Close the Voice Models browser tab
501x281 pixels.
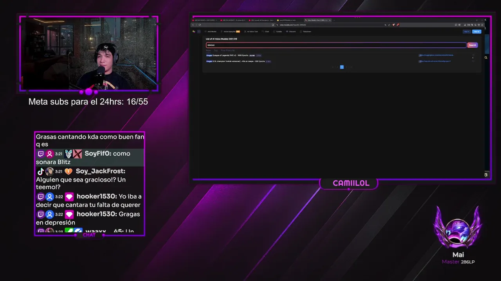(330, 20)
